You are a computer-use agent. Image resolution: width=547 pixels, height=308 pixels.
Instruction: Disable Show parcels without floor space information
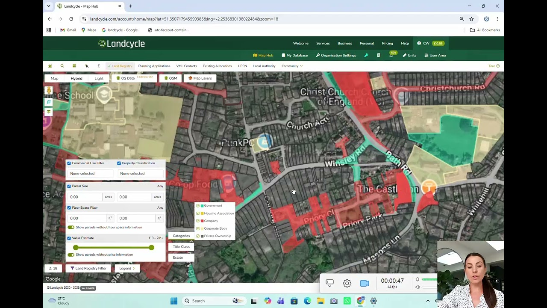click(x=71, y=227)
